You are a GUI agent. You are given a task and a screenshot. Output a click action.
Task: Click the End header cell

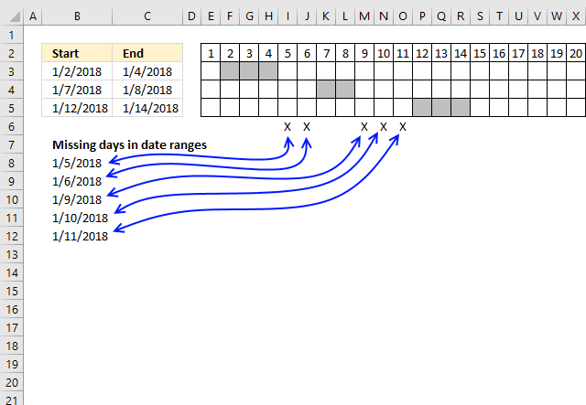[x=147, y=53]
